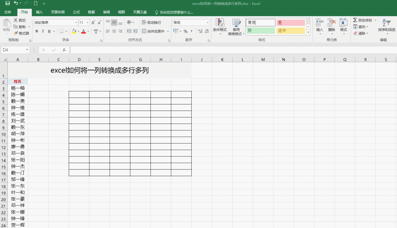
Task: Open the AutoSum (自动求和) dropdown arrow
Action: coord(375,20)
